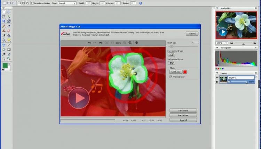Enable the Draw From Center checkbox
This screenshot has width=261, height=149.
(x=33, y=3)
